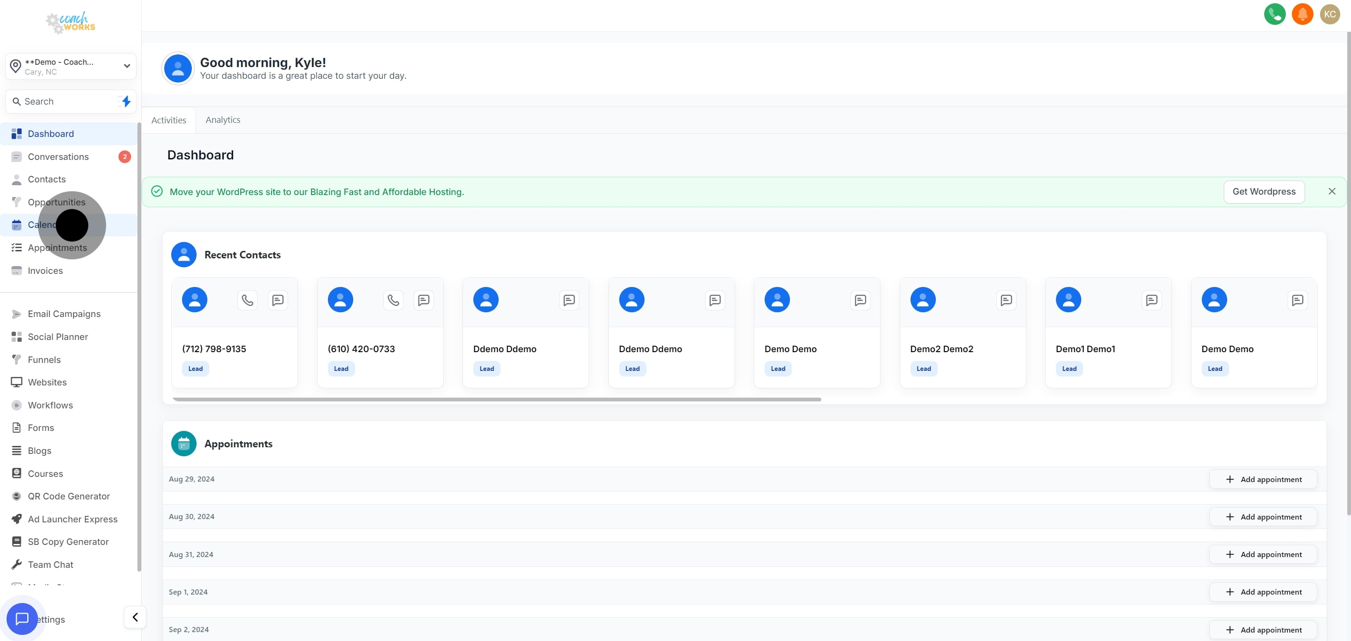This screenshot has height=641, width=1351.
Task: Click the Get Wordpress button
Action: click(1263, 192)
